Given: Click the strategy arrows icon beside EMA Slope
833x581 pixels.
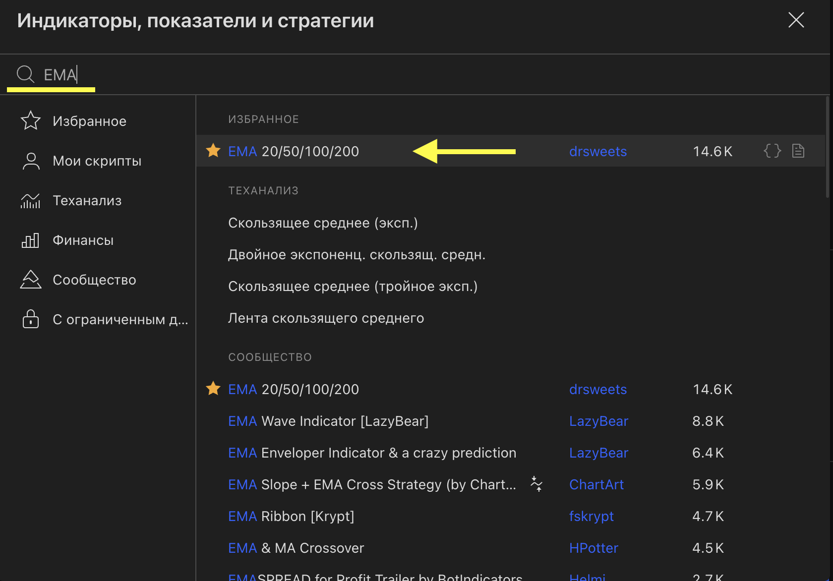Looking at the screenshot, I should tap(536, 484).
